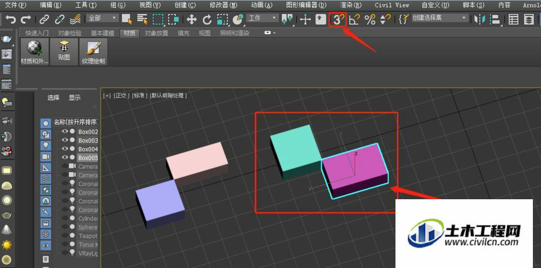Open the 修改器(M) menu
The width and height of the screenshot is (541, 268).
[x=223, y=5]
